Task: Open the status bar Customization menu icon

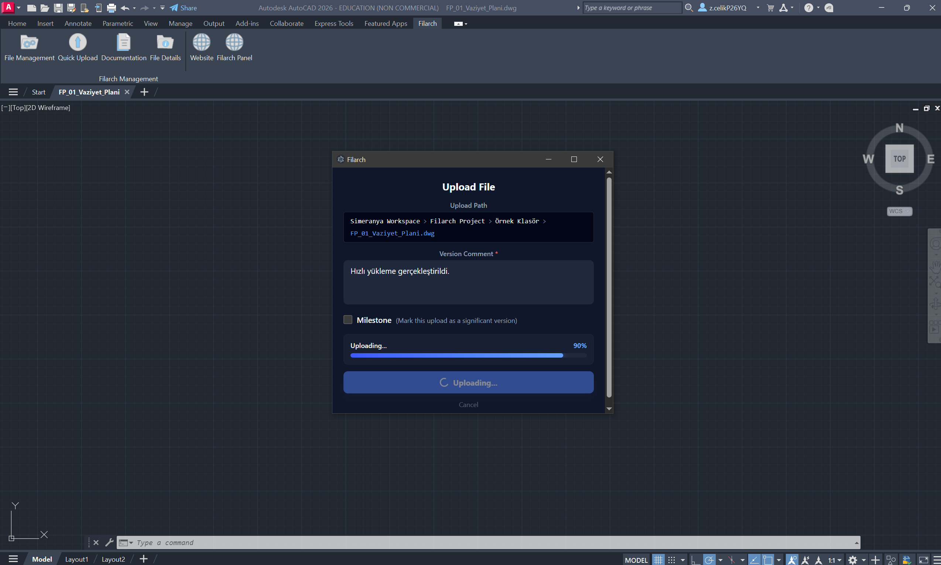Action: tap(937, 560)
